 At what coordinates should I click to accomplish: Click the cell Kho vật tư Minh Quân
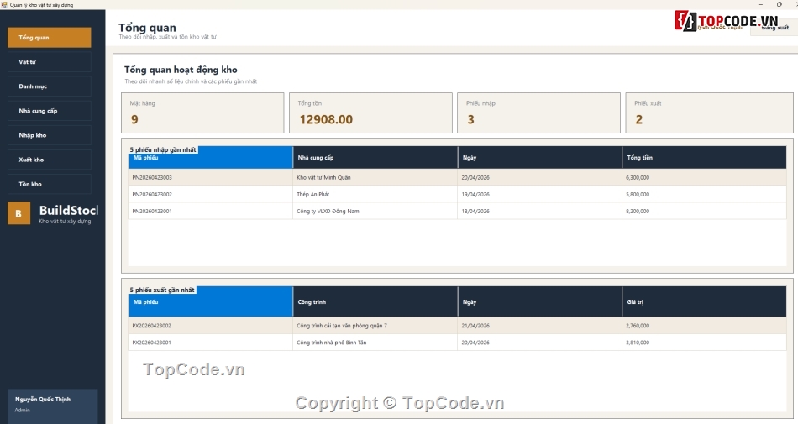tap(375, 177)
